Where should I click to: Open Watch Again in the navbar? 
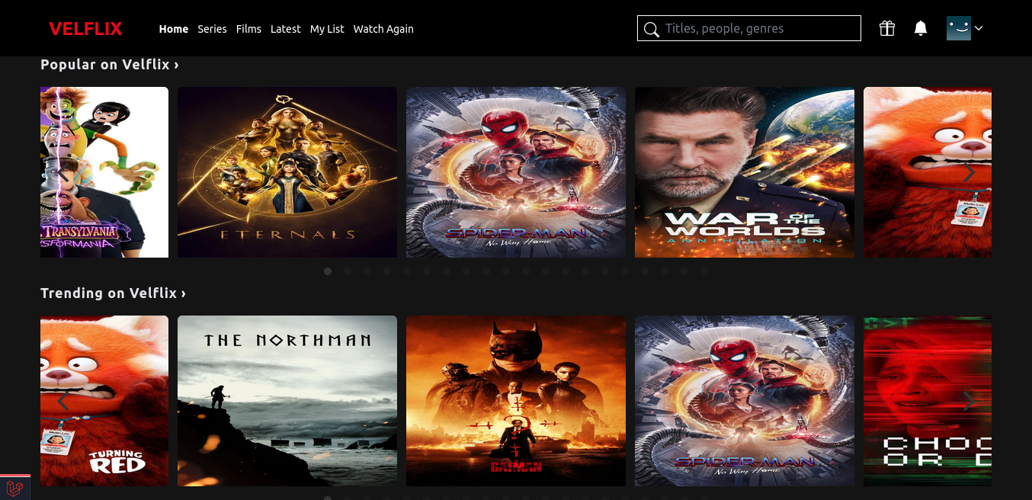383,29
